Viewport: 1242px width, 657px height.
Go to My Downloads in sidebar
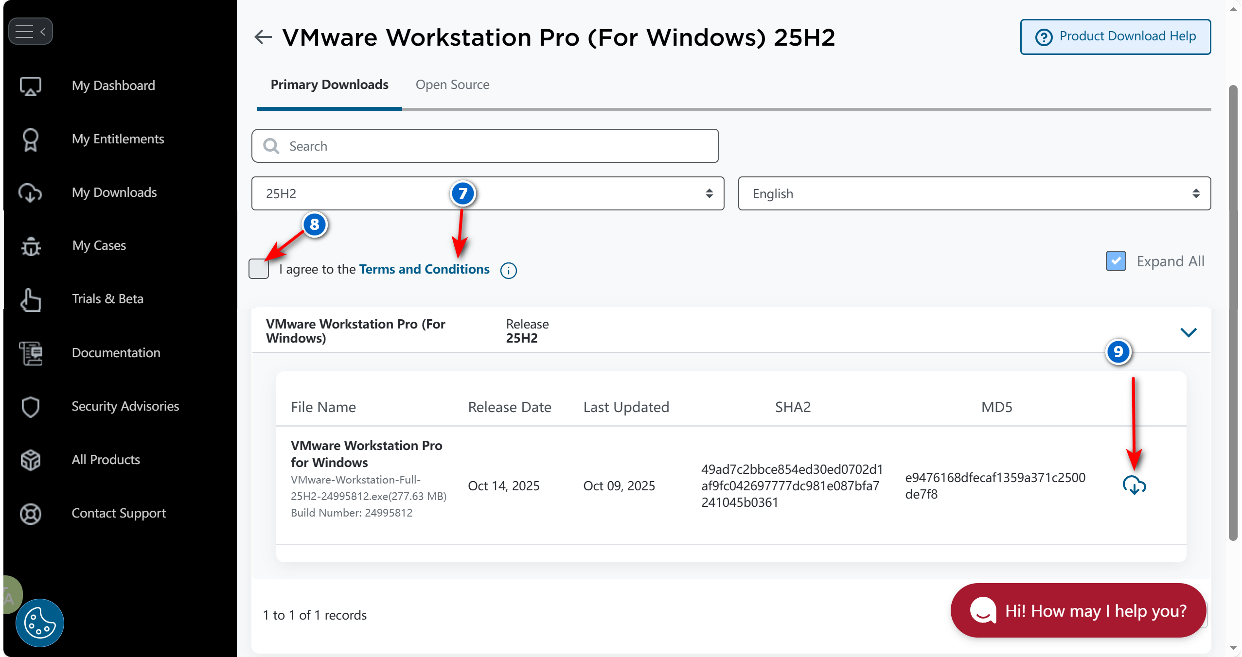pos(114,192)
